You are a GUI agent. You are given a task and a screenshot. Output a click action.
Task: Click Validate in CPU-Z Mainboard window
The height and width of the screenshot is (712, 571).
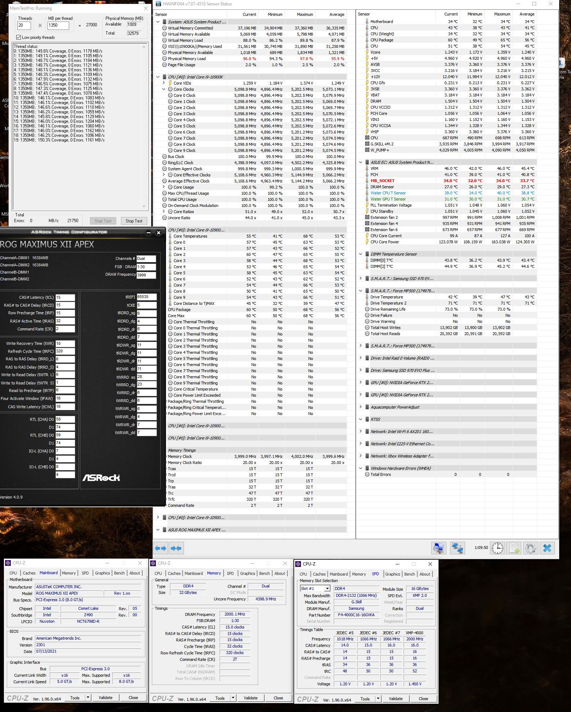tap(105, 698)
